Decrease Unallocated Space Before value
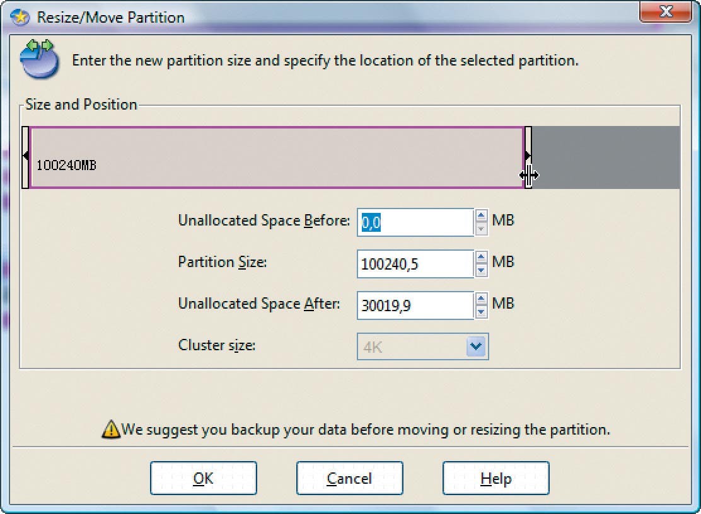Image resolution: width=701 pixels, height=514 pixels. (x=482, y=229)
